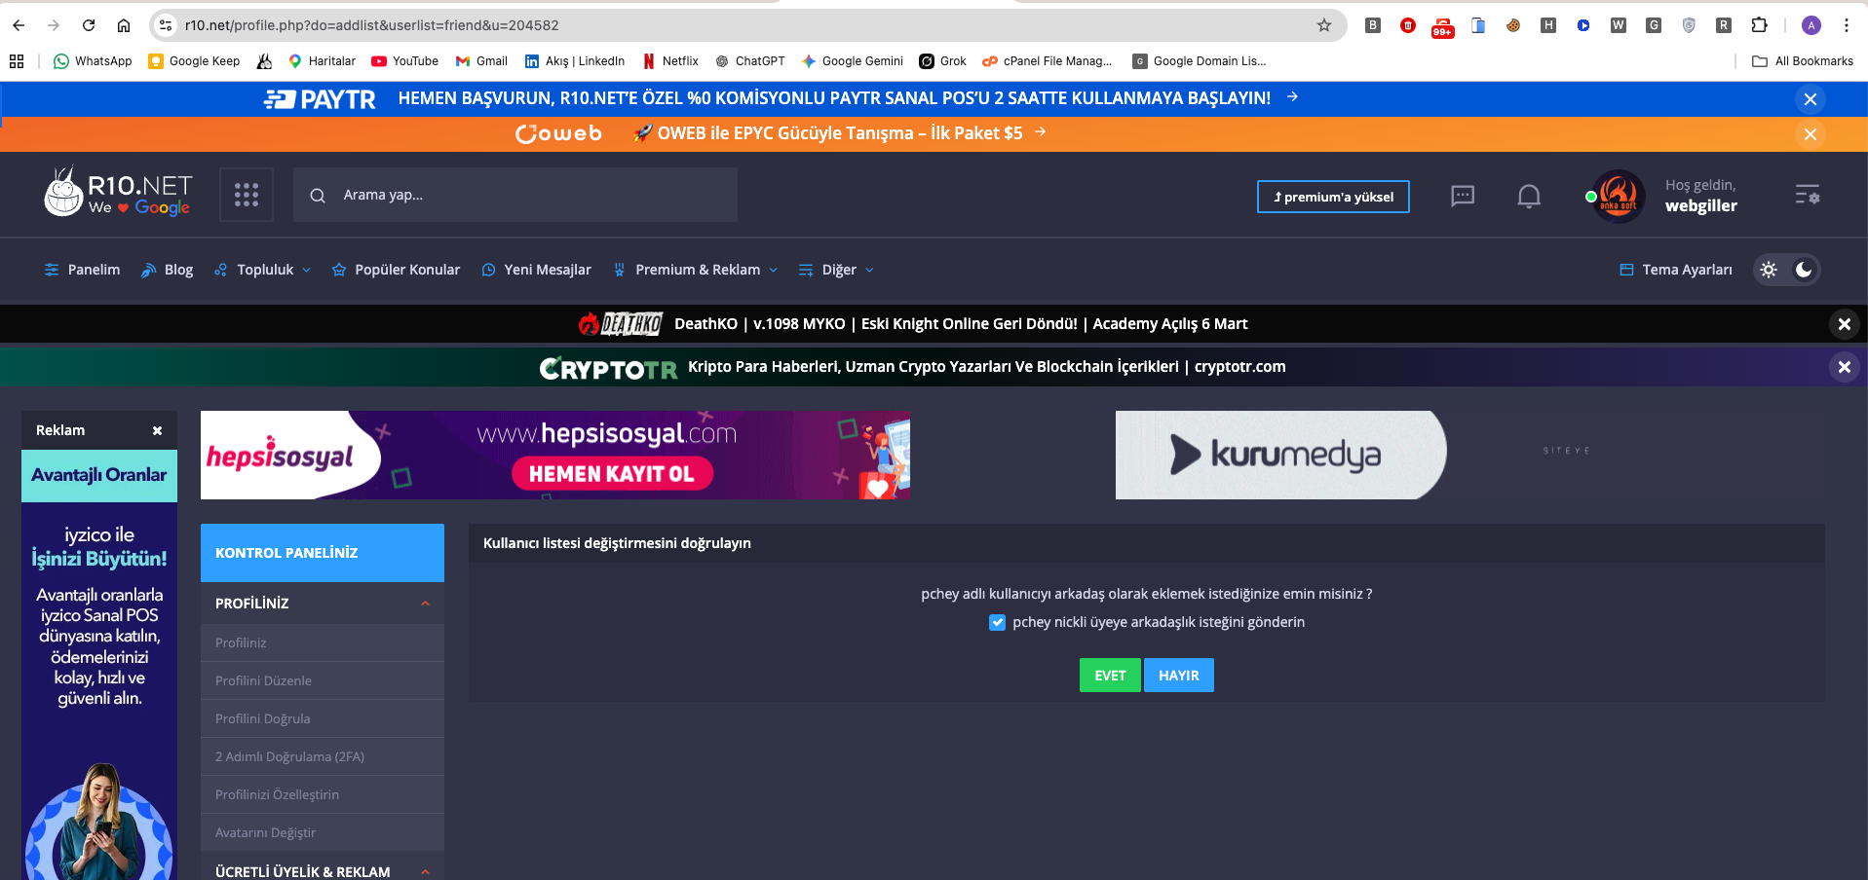
Task: Open 2 Adımlı Doğrulama (2FA)
Action: (x=323, y=756)
